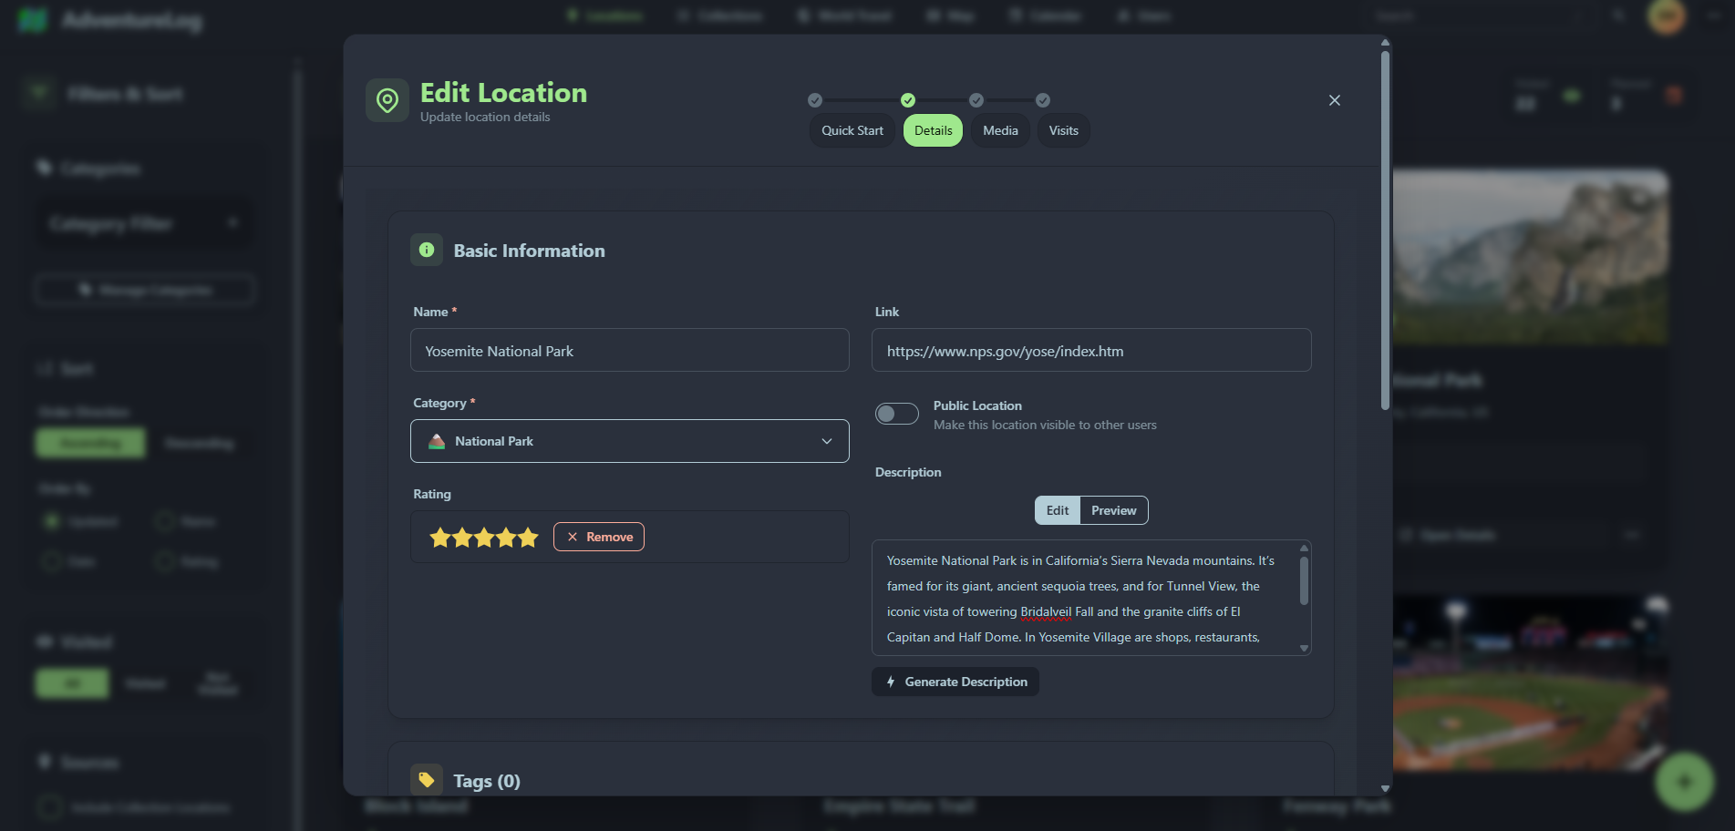
Task: Go to the Visits tab
Action: coord(1063,130)
